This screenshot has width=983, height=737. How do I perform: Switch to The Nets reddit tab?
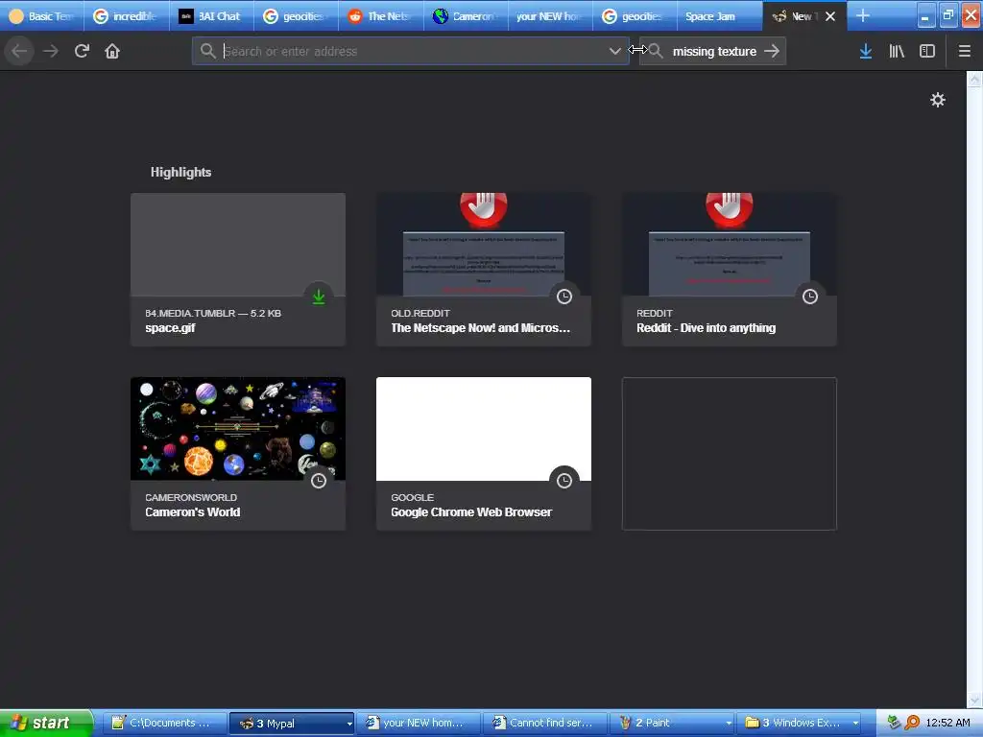pyautogui.click(x=381, y=16)
